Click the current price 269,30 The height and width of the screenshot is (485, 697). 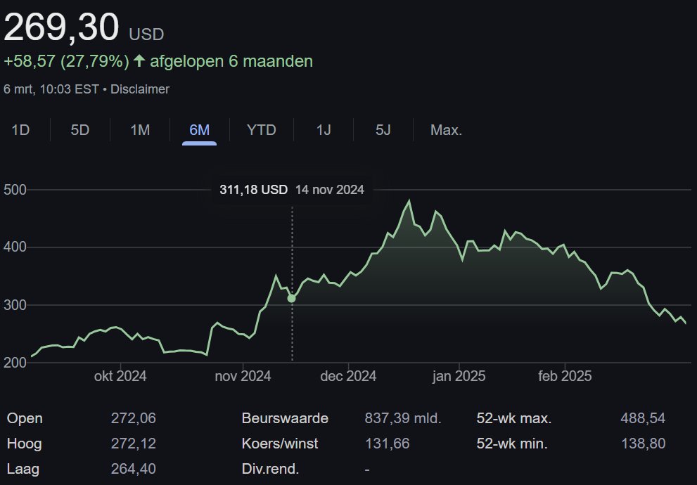point(61,27)
